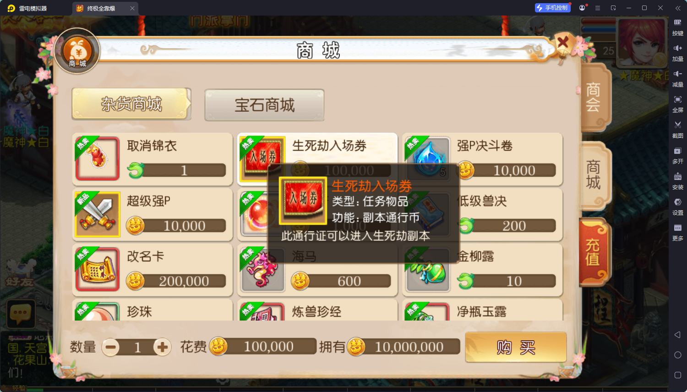Click the 全屏 fullscreen icon
The image size is (687, 392).
[x=678, y=99]
